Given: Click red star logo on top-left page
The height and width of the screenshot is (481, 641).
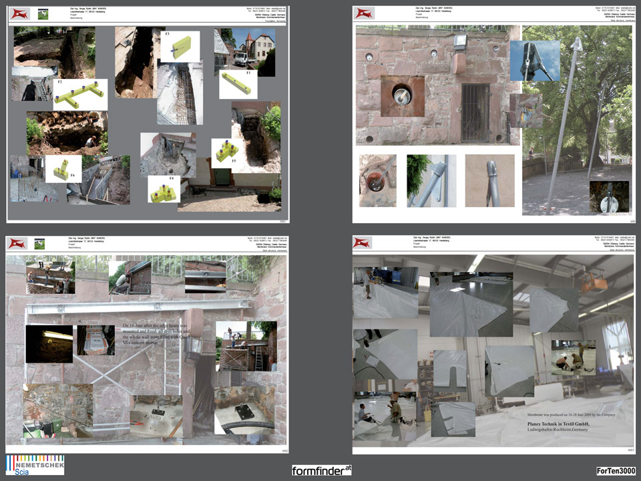Looking at the screenshot, I should click(19, 14).
